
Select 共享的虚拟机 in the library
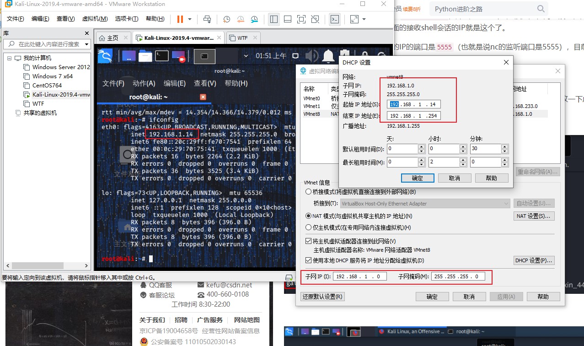coord(36,113)
